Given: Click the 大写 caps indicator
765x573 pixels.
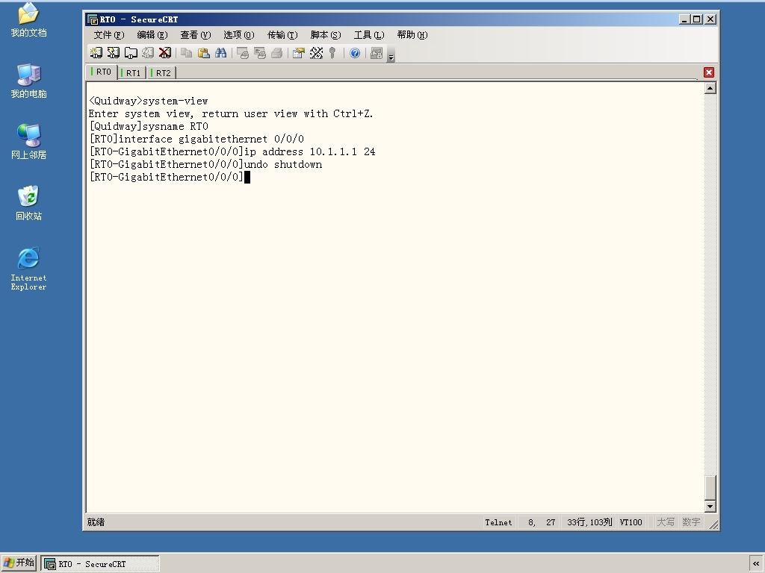Looking at the screenshot, I should click(666, 522).
